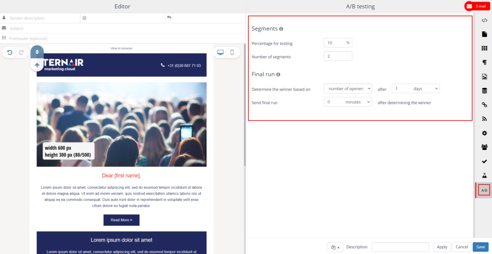The width and height of the screenshot is (492, 254).
Task: Open the RSS feed icon in sidebar
Action: (x=484, y=119)
